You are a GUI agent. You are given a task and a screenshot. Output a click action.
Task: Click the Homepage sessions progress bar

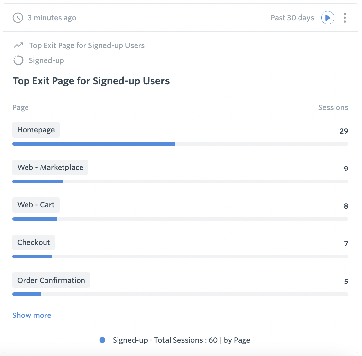pos(94,144)
